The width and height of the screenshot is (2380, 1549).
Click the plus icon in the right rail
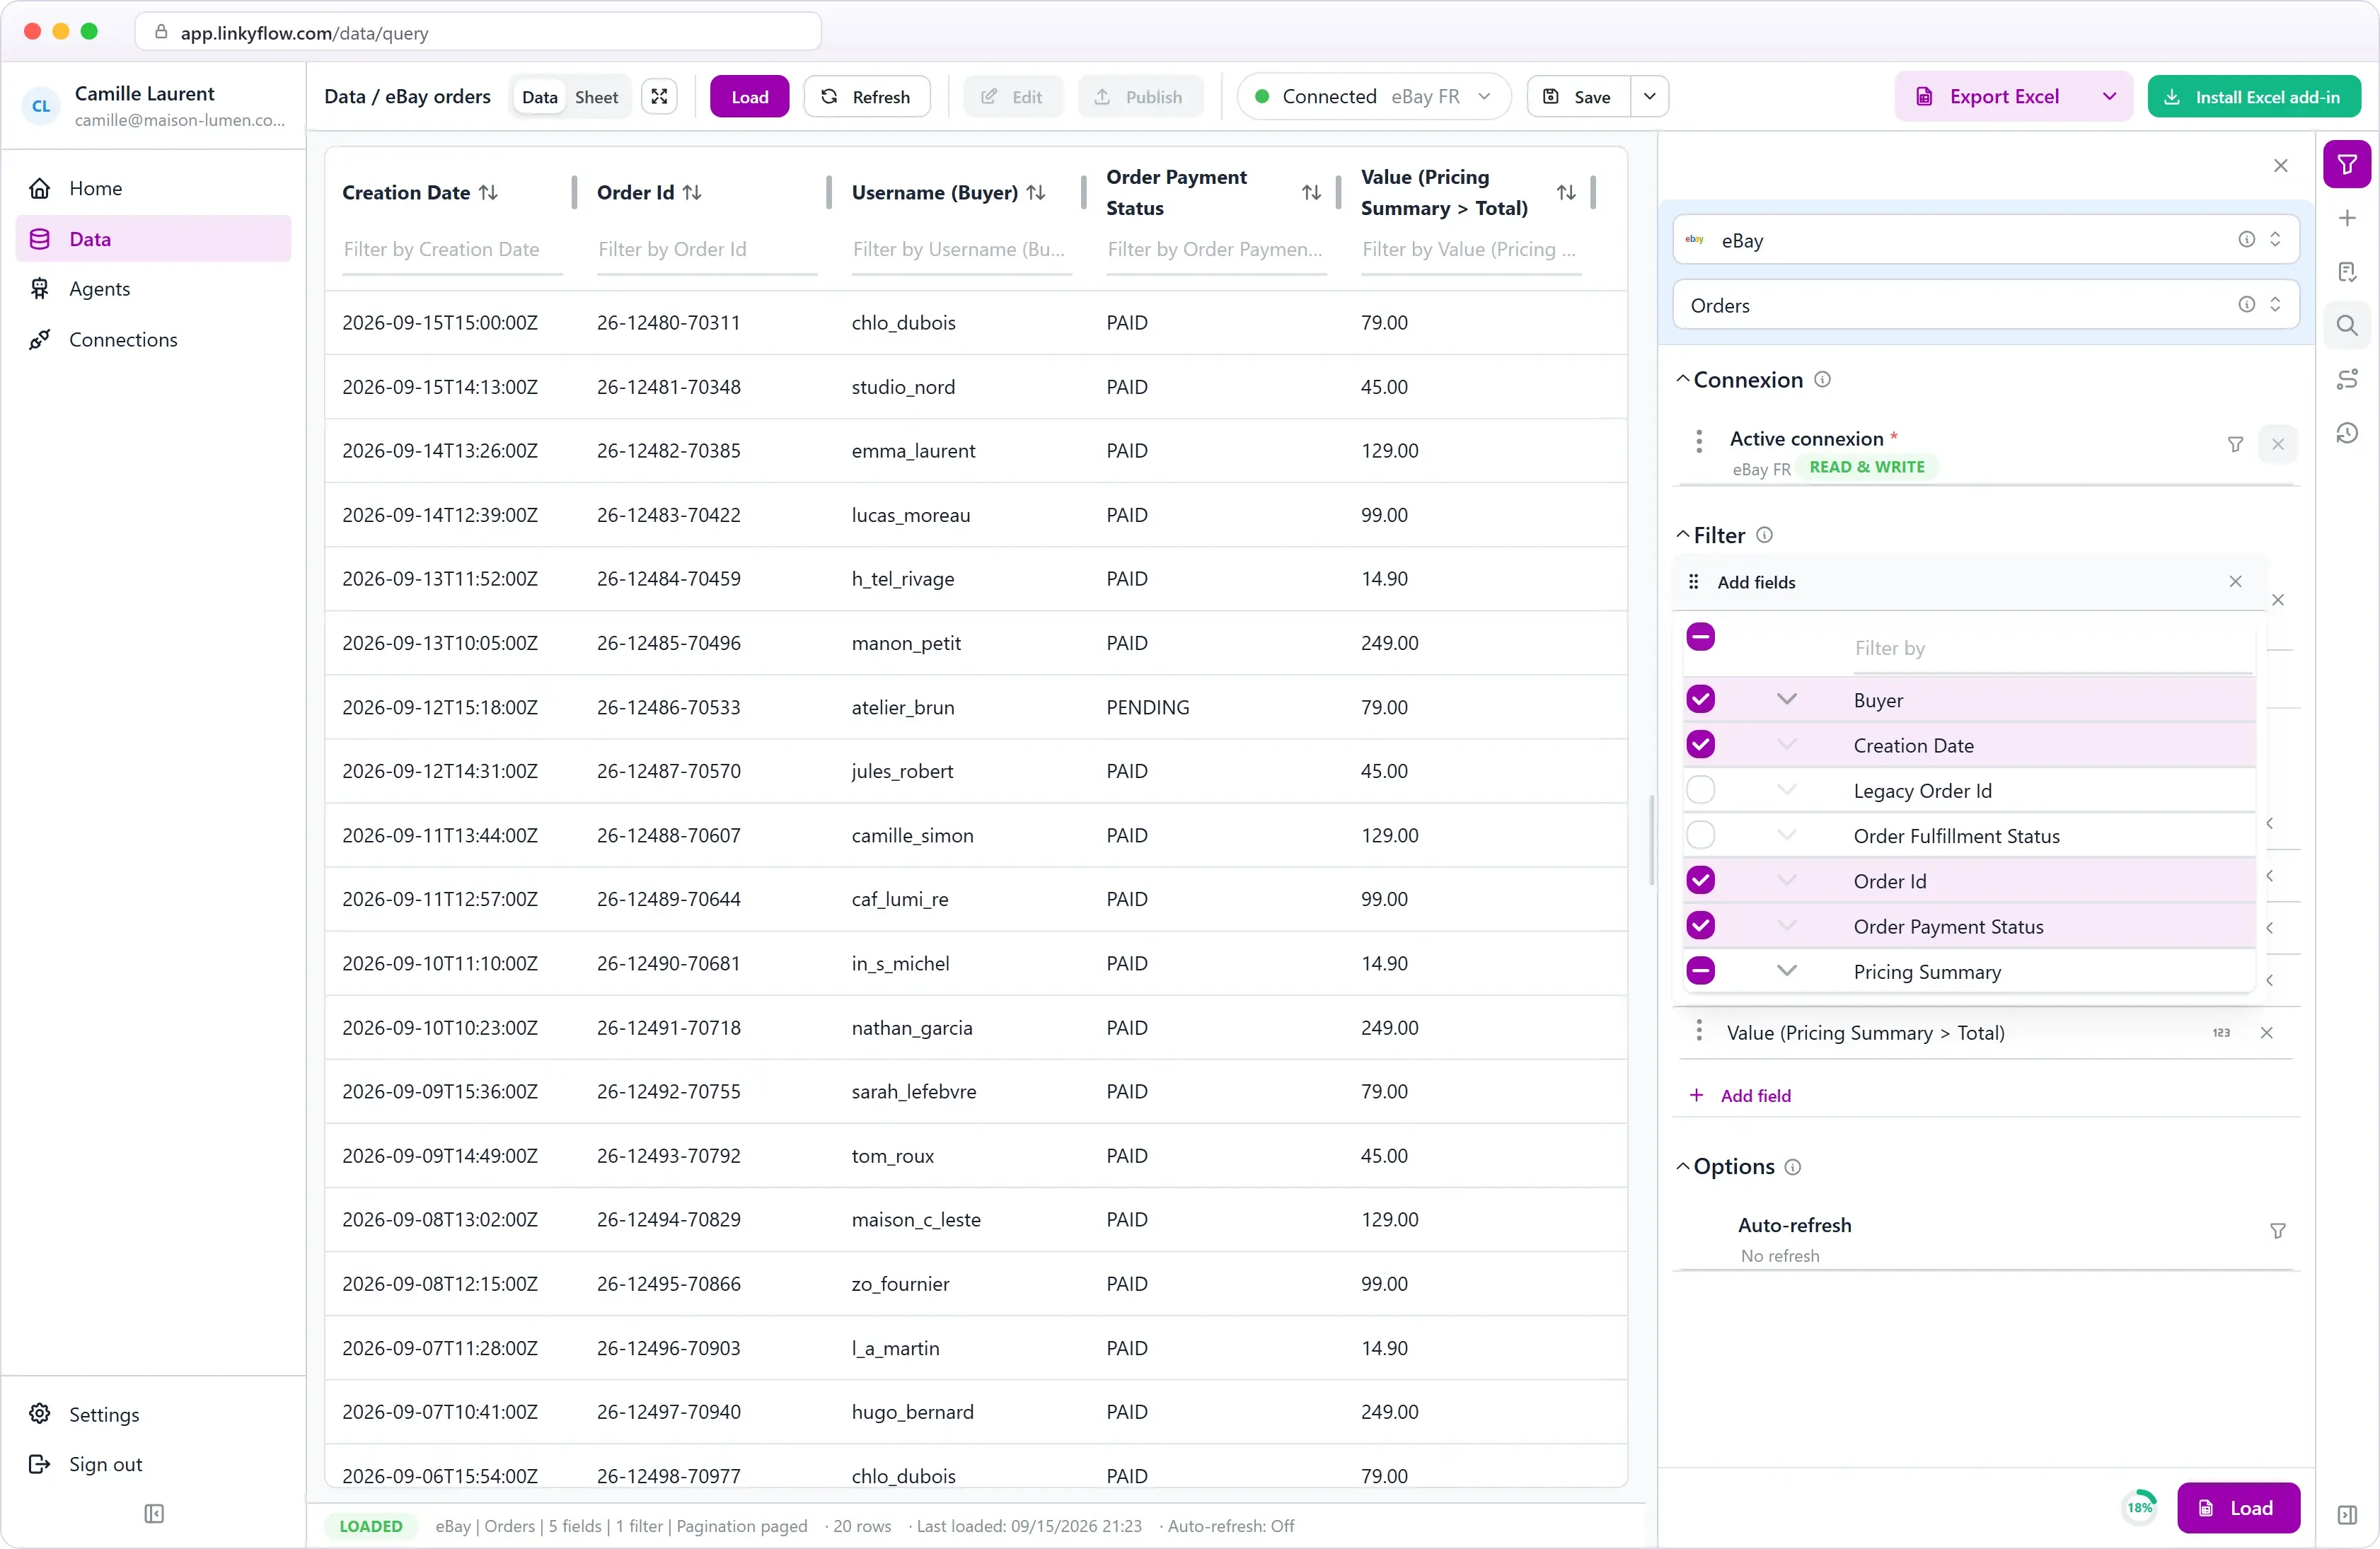[2347, 218]
